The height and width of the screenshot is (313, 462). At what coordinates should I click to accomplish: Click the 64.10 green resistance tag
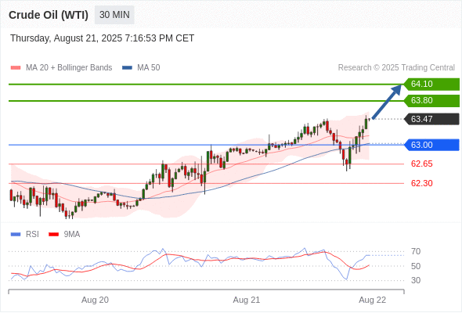(x=431, y=85)
